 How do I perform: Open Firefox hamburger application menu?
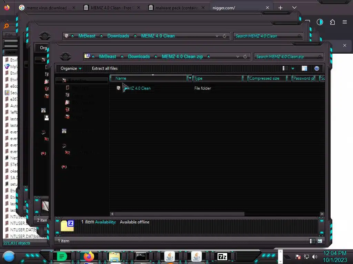tap(345, 22)
